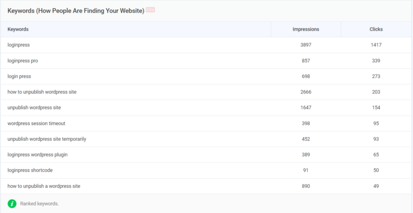This screenshot has width=413, height=213.
Task: Select 'unpublish wordpress site temporarily' keyword
Action: (x=47, y=139)
